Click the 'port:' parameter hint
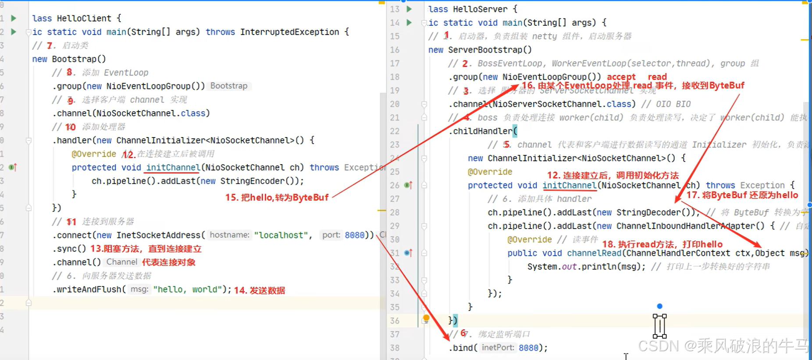This screenshot has height=360, width=812. pos(331,235)
